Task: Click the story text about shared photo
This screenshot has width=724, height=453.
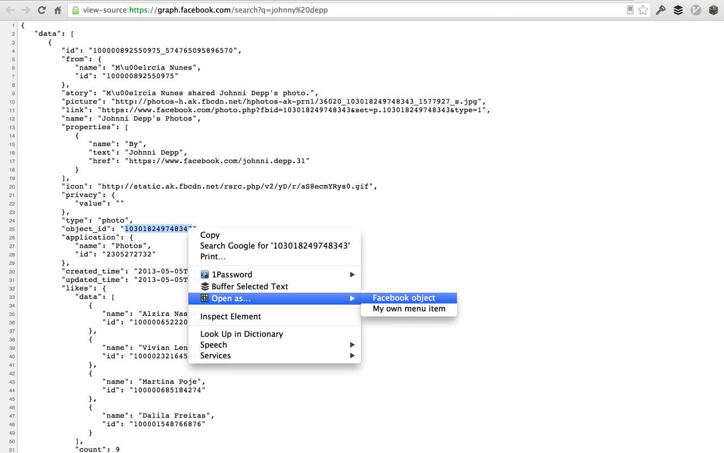Action: 210,93
